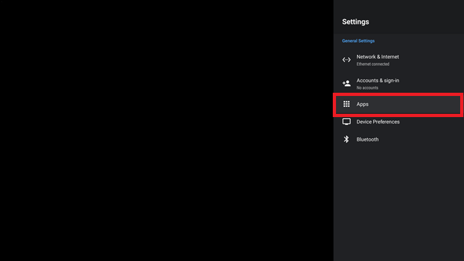Click the Bluetooth symbol icon
This screenshot has width=464, height=261.
pyautogui.click(x=346, y=139)
